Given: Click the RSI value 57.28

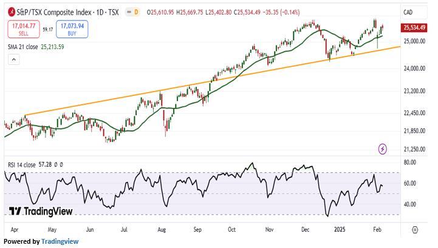Looking at the screenshot, I should tap(45, 165).
